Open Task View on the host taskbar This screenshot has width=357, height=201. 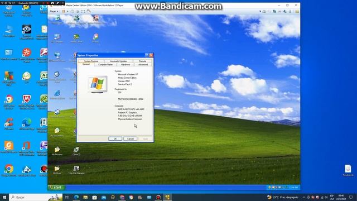[x=67, y=197]
